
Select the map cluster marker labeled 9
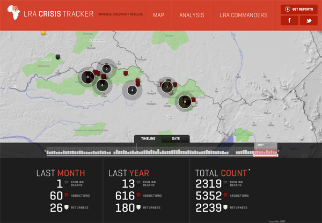pos(185,100)
